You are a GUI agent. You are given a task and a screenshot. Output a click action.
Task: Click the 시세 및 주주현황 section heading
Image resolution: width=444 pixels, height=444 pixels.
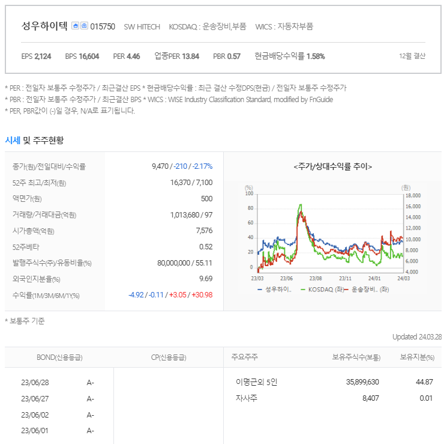[x=34, y=140]
